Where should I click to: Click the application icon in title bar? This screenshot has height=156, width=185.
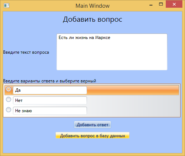[7, 6]
